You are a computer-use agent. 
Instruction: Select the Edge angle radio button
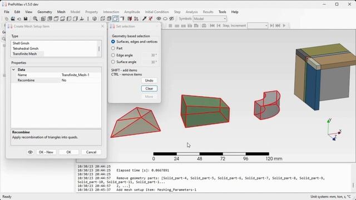pos(113,55)
